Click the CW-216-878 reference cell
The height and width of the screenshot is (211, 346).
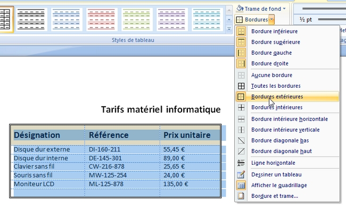tap(122, 166)
